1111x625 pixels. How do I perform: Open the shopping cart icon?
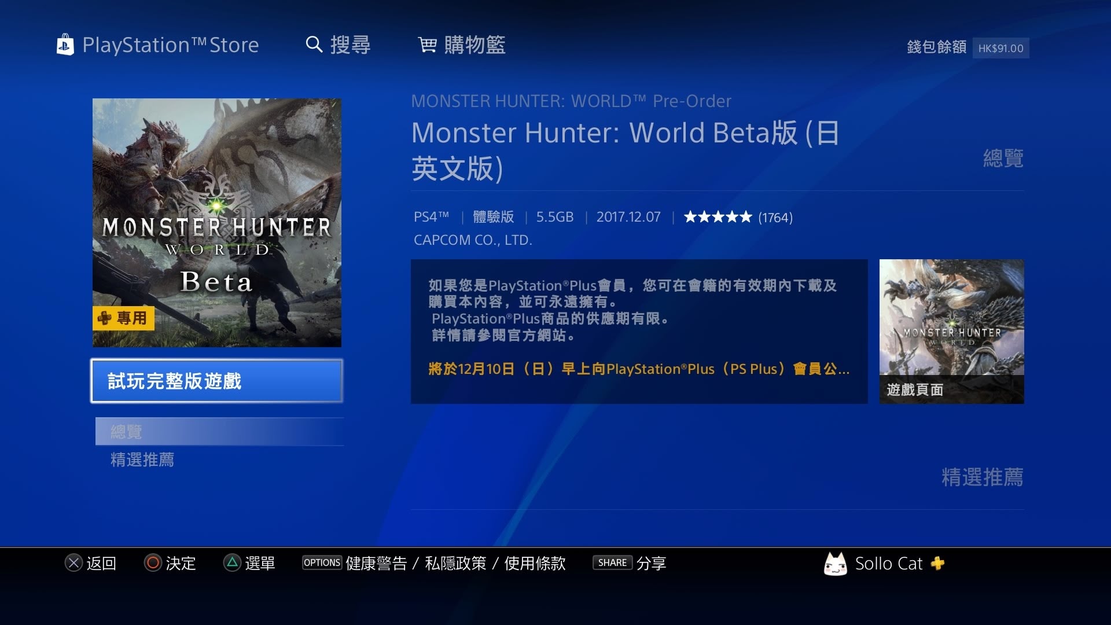coord(427,45)
